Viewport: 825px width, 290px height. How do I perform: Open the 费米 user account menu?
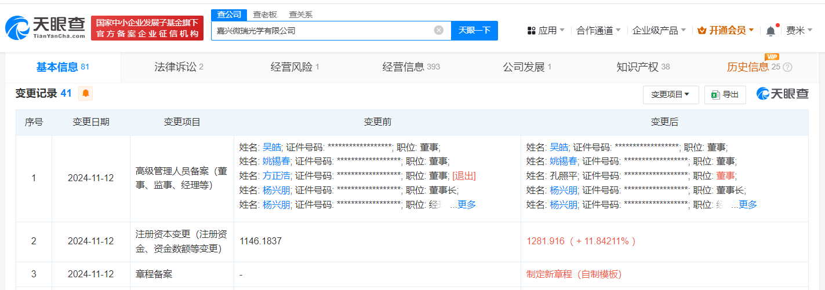[x=799, y=31]
